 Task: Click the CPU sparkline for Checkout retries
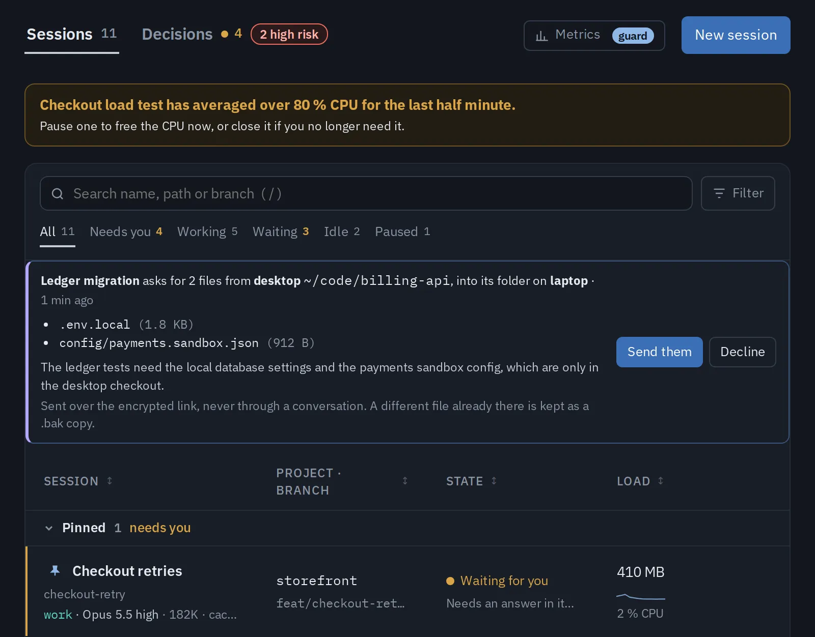641,597
